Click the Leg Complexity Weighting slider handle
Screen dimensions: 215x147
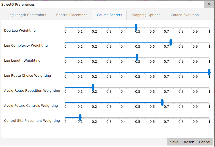click(171, 42)
